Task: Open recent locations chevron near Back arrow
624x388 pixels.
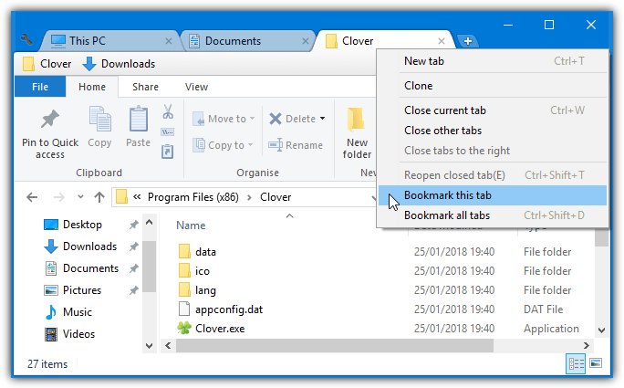Action: [x=81, y=197]
